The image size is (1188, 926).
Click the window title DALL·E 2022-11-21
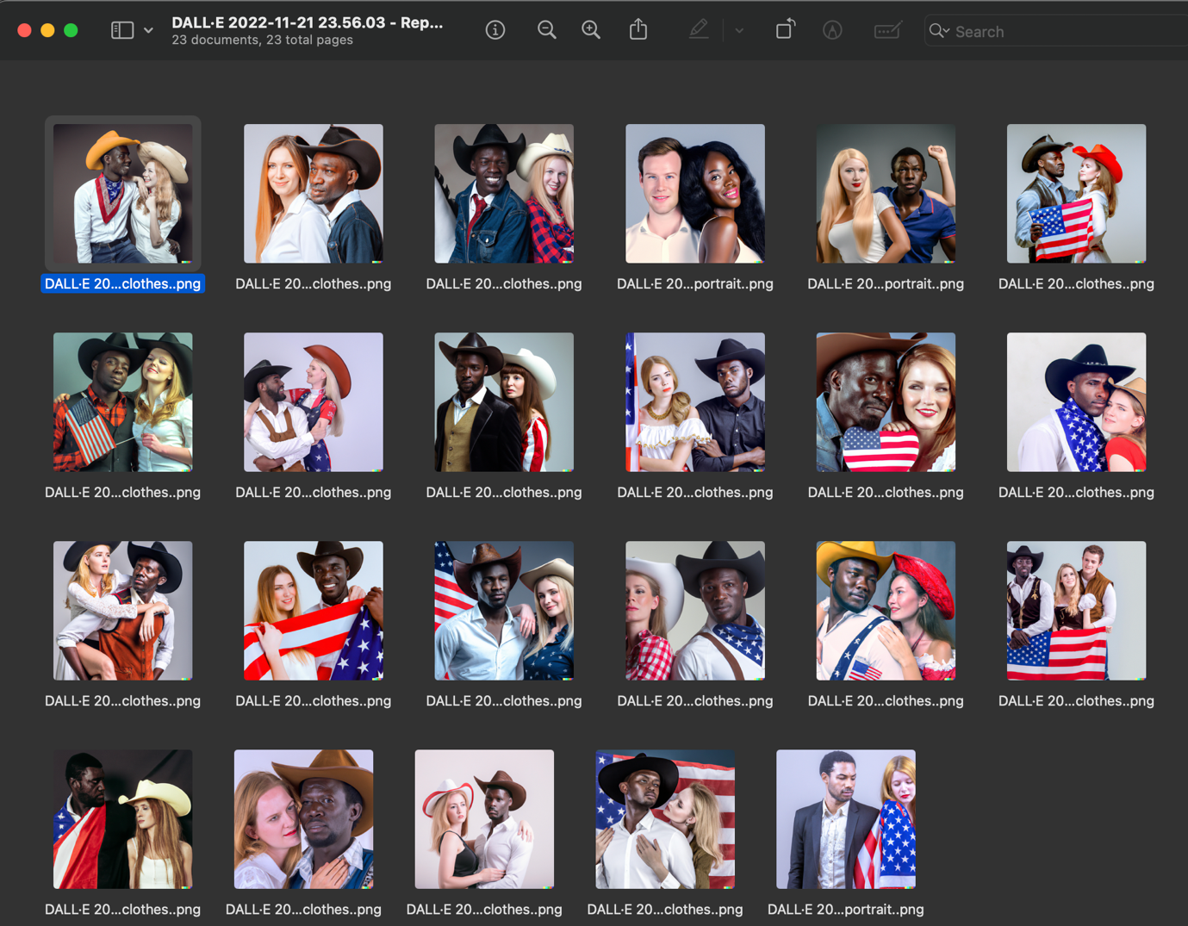click(307, 22)
